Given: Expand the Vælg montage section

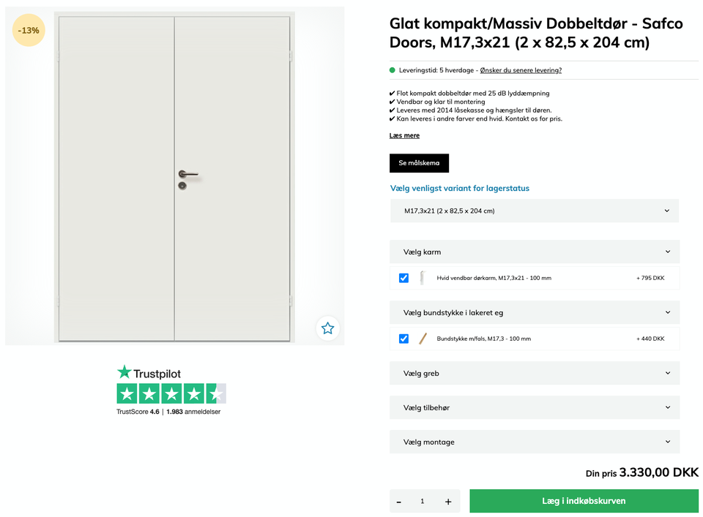Looking at the screenshot, I should pos(534,442).
